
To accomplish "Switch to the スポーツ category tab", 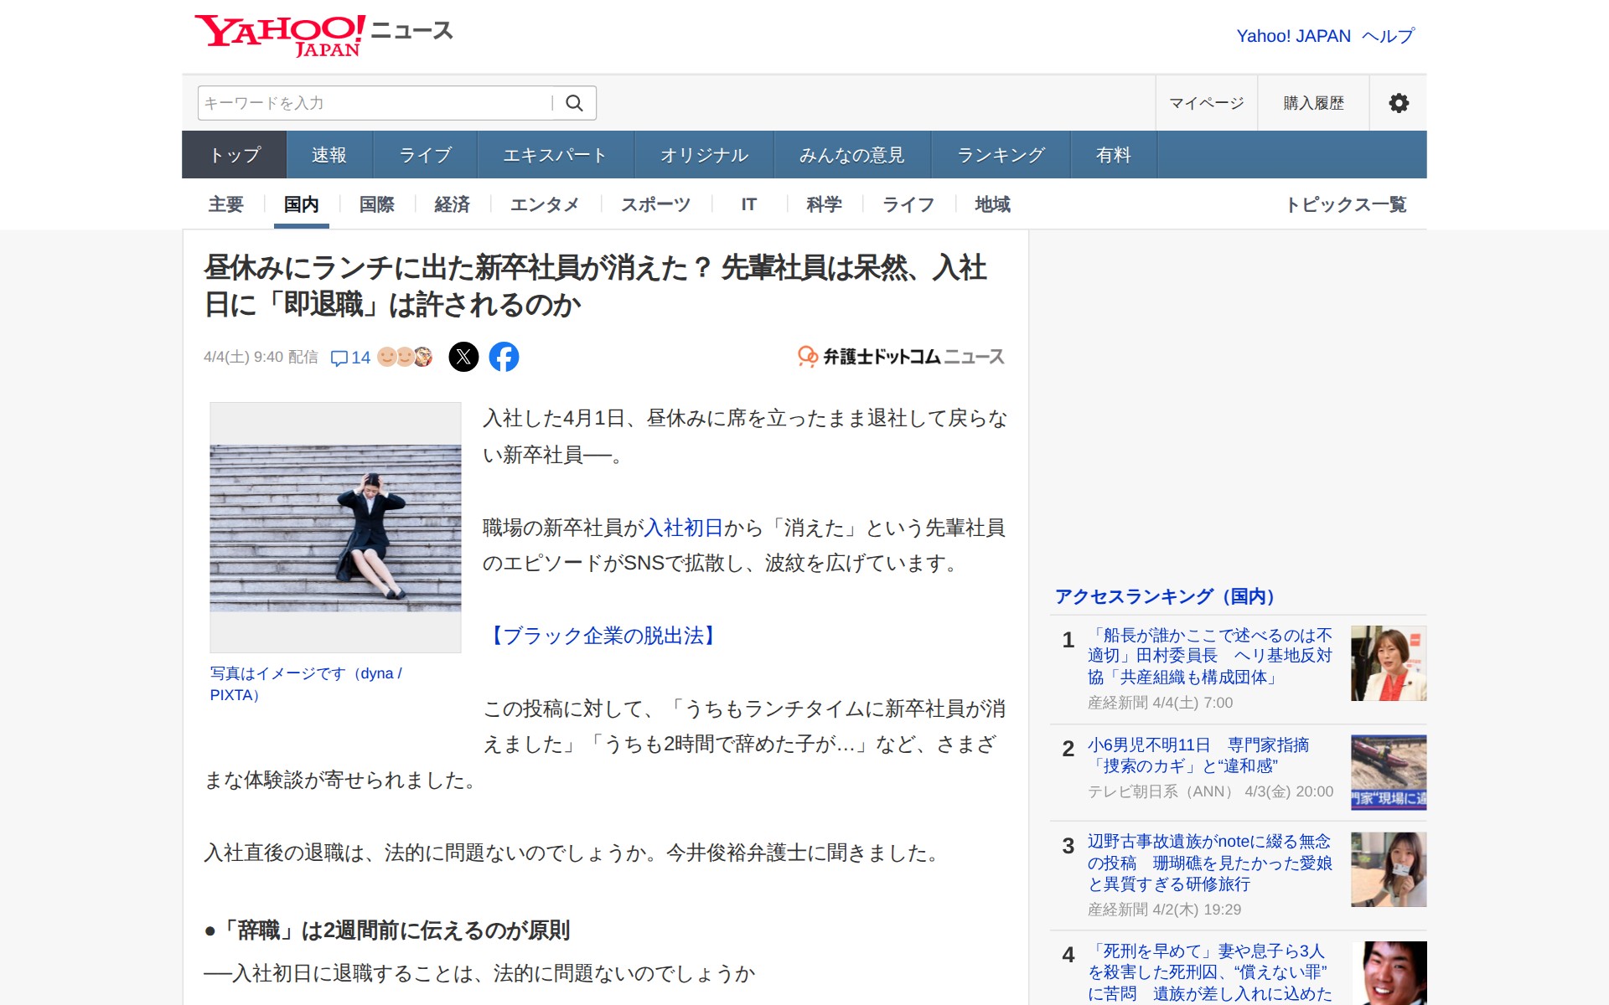I will point(654,204).
